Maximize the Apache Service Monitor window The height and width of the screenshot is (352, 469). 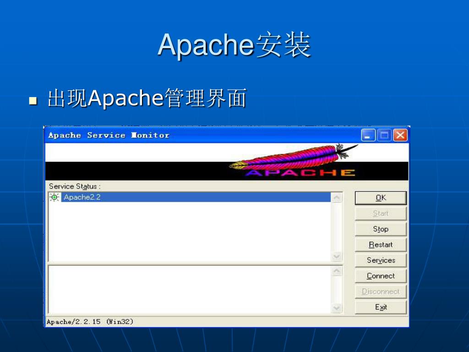tap(384, 135)
